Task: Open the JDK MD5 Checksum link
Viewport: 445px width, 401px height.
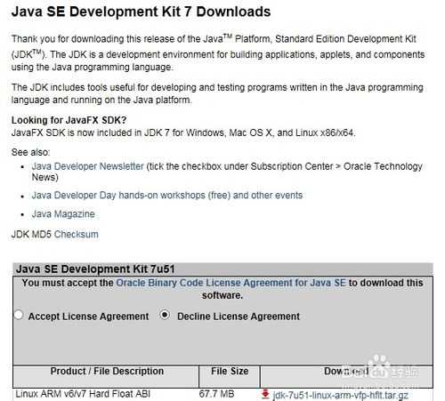Action: [77, 234]
